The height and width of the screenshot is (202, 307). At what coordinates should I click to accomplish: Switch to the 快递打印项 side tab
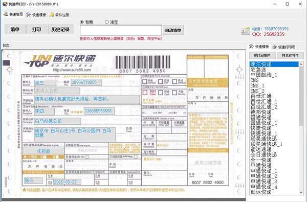click(x=283, y=47)
